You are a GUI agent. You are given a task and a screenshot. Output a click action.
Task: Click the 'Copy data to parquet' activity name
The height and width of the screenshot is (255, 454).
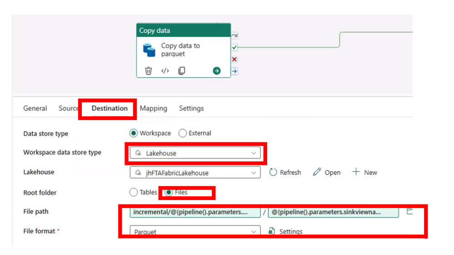180,50
